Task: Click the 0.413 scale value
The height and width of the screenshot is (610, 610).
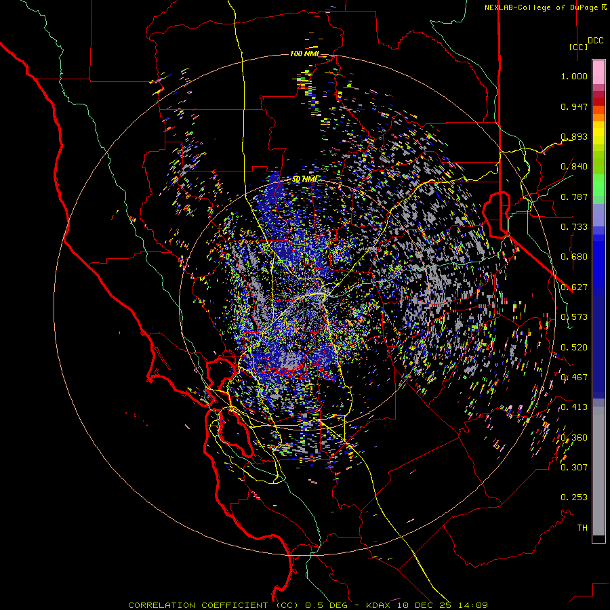Action: coord(574,407)
